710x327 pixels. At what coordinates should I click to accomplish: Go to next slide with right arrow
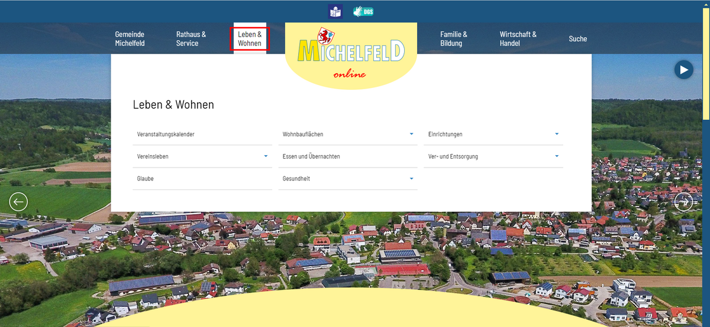pyautogui.click(x=684, y=202)
